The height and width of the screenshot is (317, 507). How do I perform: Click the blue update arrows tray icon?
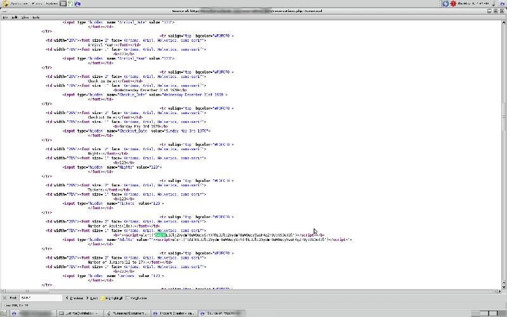[x=446, y=4]
